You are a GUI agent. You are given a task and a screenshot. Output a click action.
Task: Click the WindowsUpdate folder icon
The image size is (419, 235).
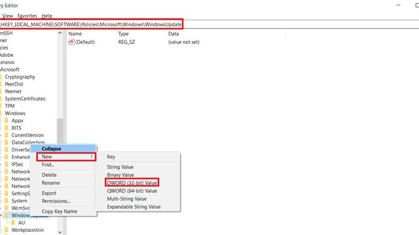7,215
